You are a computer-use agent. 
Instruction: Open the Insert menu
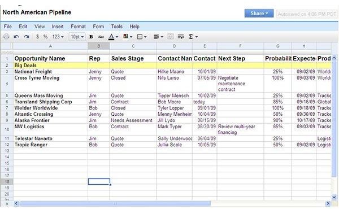point(58,27)
